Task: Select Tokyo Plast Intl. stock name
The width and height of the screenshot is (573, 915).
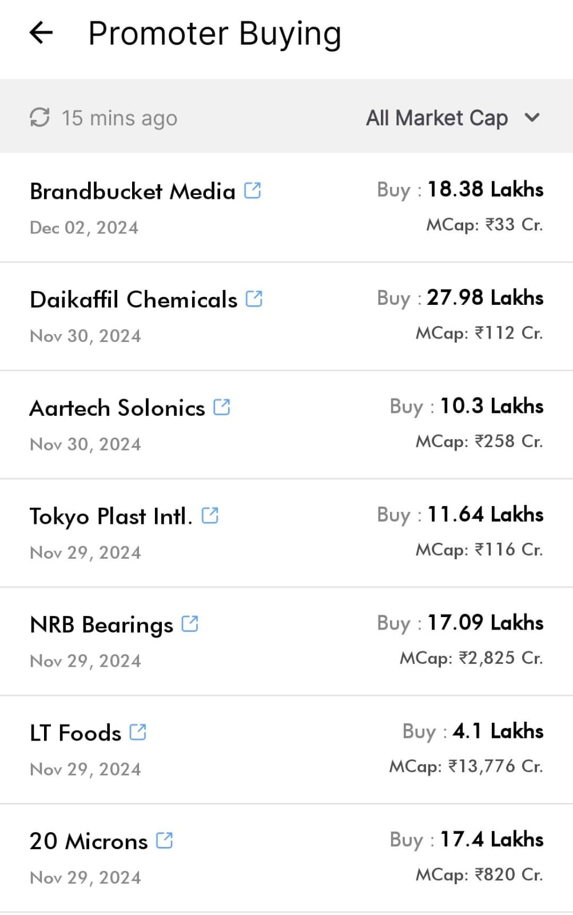Action: point(111,516)
